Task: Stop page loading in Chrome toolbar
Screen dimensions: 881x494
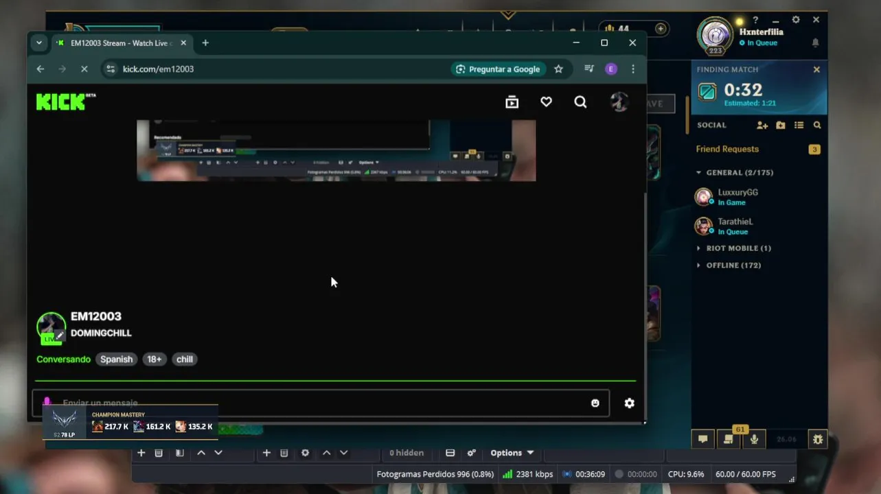Action: point(84,69)
